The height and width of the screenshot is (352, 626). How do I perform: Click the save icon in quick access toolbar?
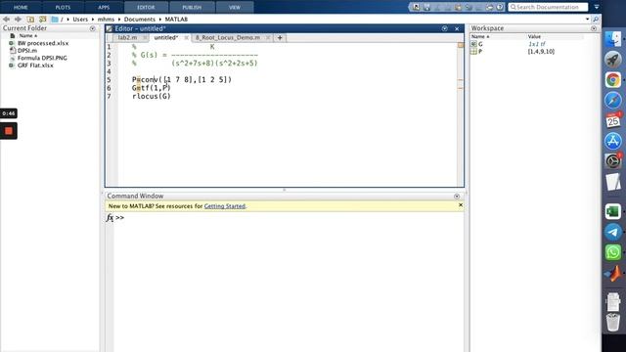[426, 7]
